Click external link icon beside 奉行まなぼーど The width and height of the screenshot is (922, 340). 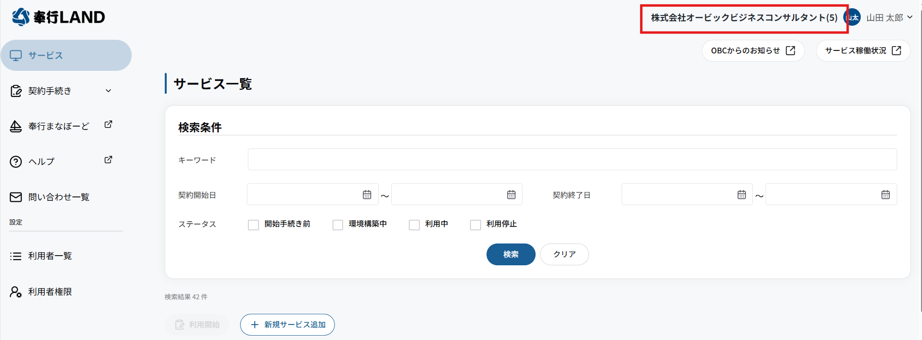(x=108, y=125)
